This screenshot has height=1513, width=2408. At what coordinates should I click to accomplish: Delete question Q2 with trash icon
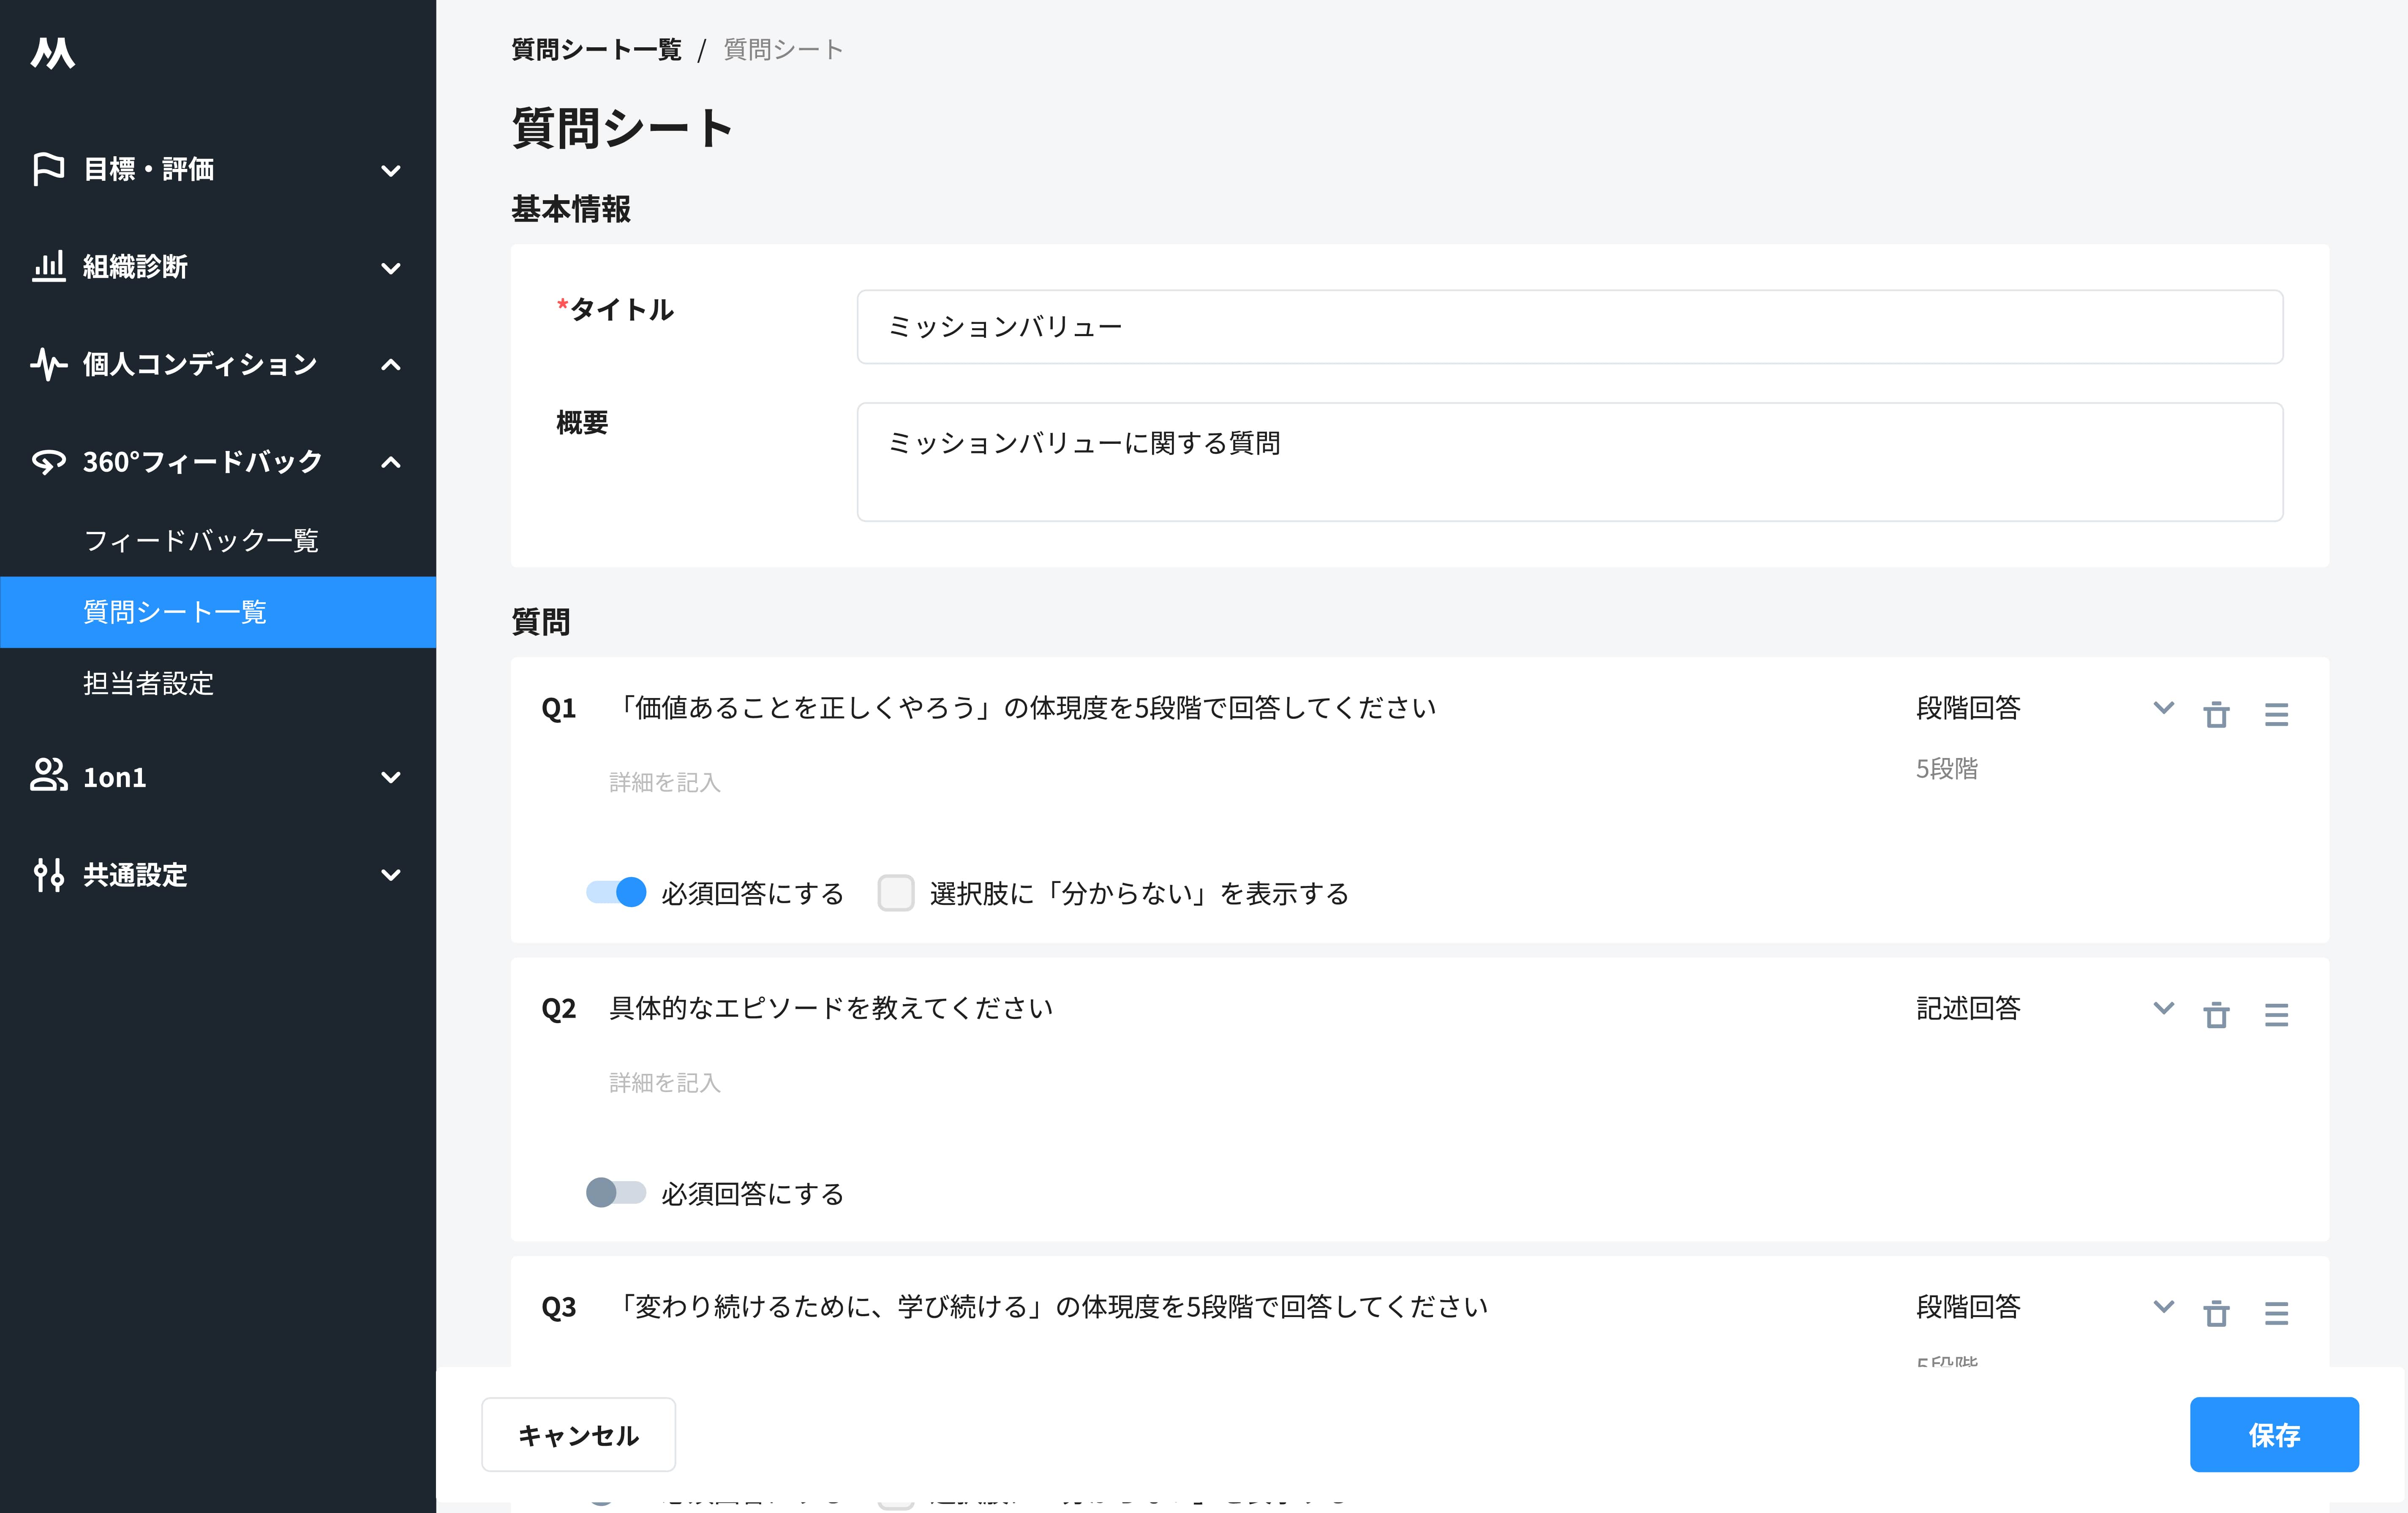pos(2216,1014)
